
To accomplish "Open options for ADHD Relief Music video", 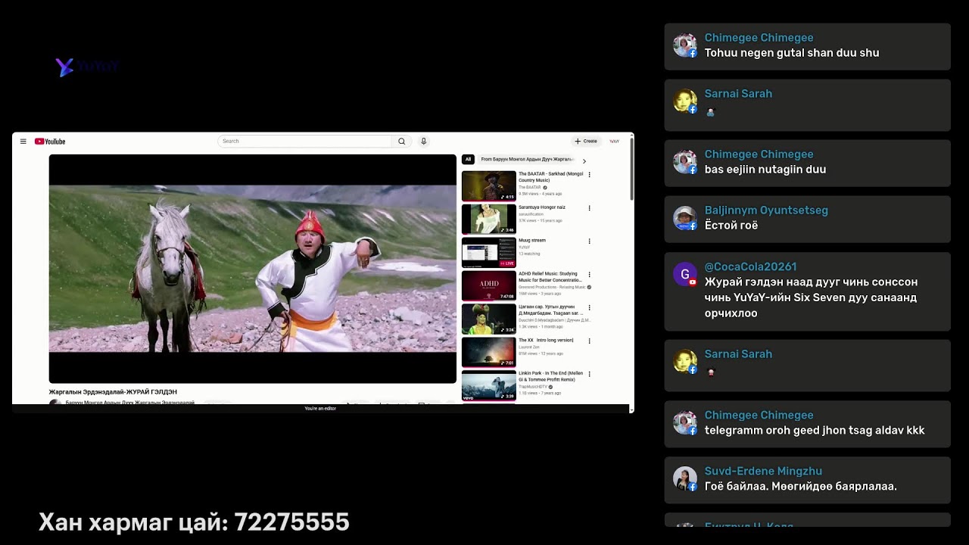I will 590,275.
